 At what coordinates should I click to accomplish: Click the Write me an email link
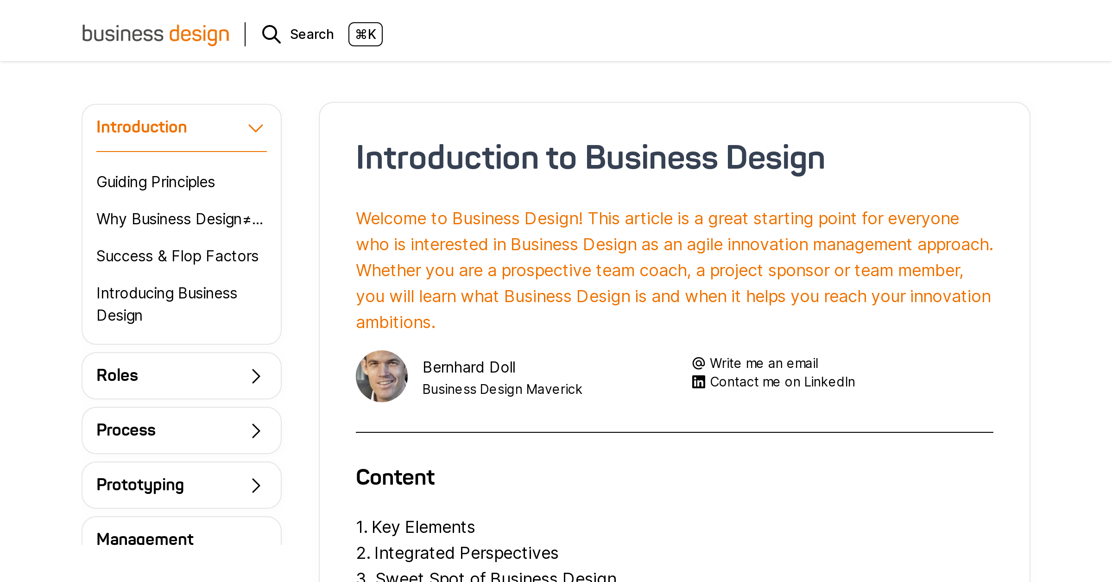tap(764, 363)
